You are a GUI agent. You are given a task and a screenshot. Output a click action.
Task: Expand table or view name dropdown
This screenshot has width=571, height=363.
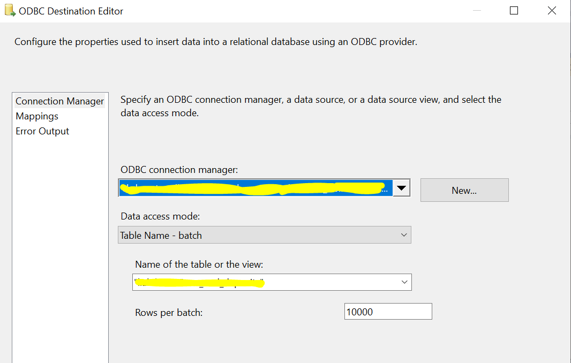click(x=404, y=282)
